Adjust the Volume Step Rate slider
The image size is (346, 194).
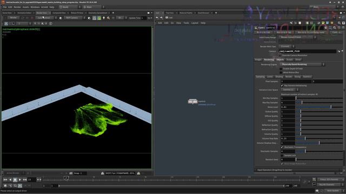pyautogui.click(x=320, y=138)
